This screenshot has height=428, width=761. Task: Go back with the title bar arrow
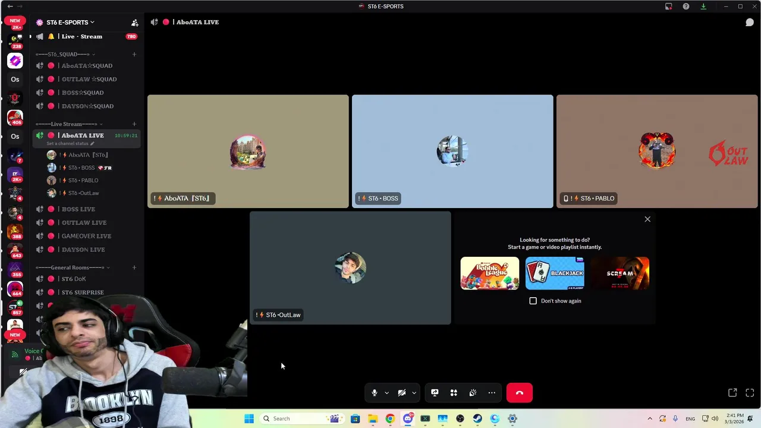10,7
